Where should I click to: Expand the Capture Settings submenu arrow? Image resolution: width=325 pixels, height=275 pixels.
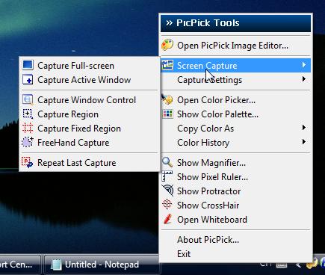pos(304,79)
